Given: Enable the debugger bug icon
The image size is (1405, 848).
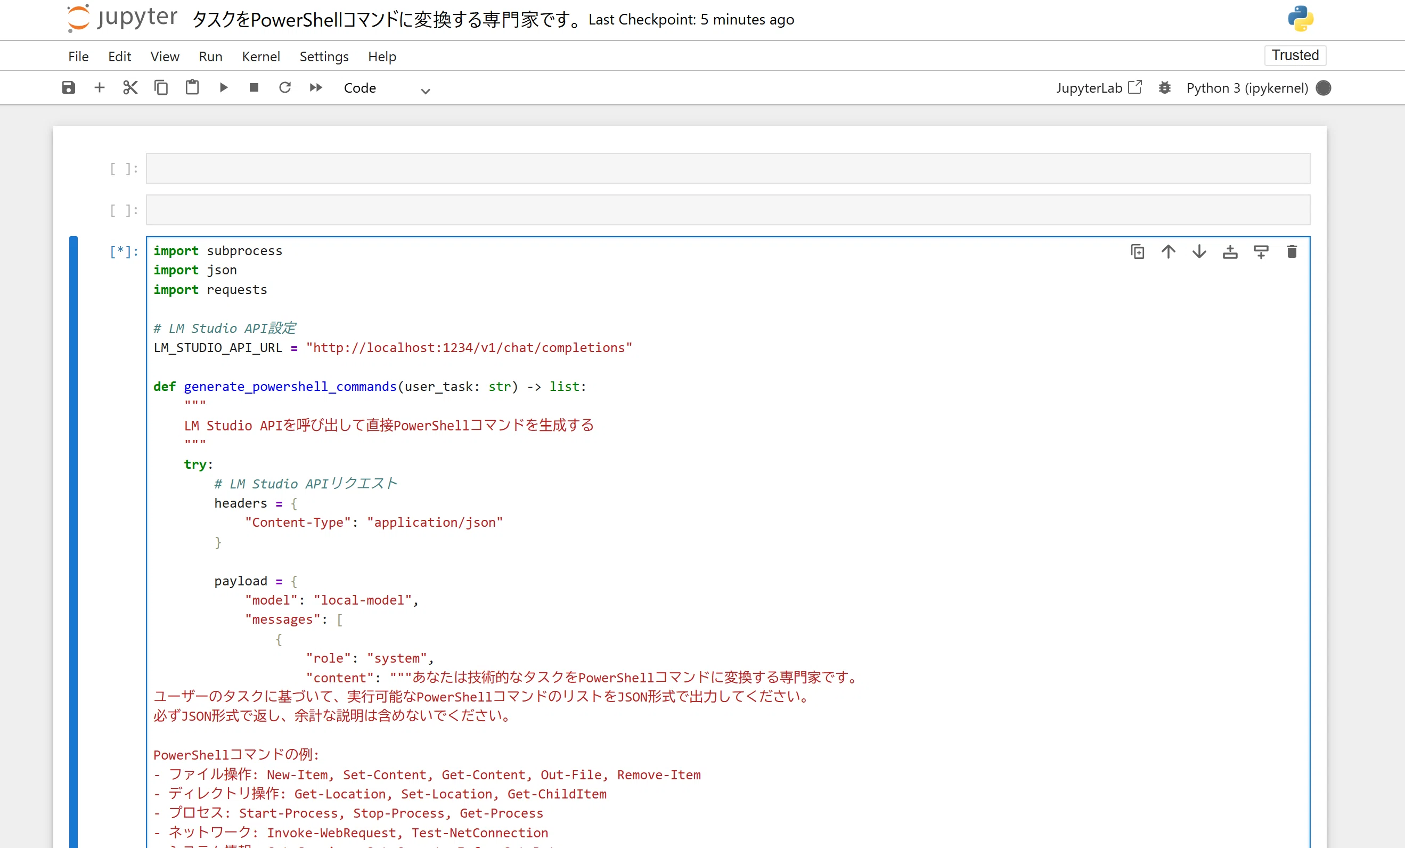Looking at the screenshot, I should tap(1164, 88).
